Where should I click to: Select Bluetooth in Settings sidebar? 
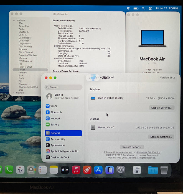(x=63, y=112)
